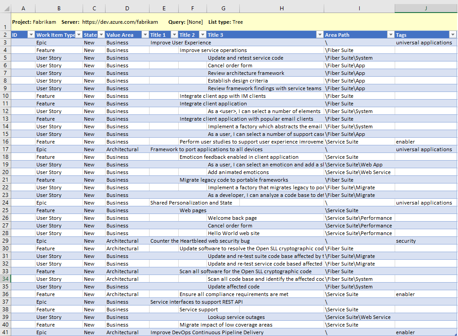This screenshot has width=458, height=336.
Task: Select the column J header
Action: [x=425, y=8]
